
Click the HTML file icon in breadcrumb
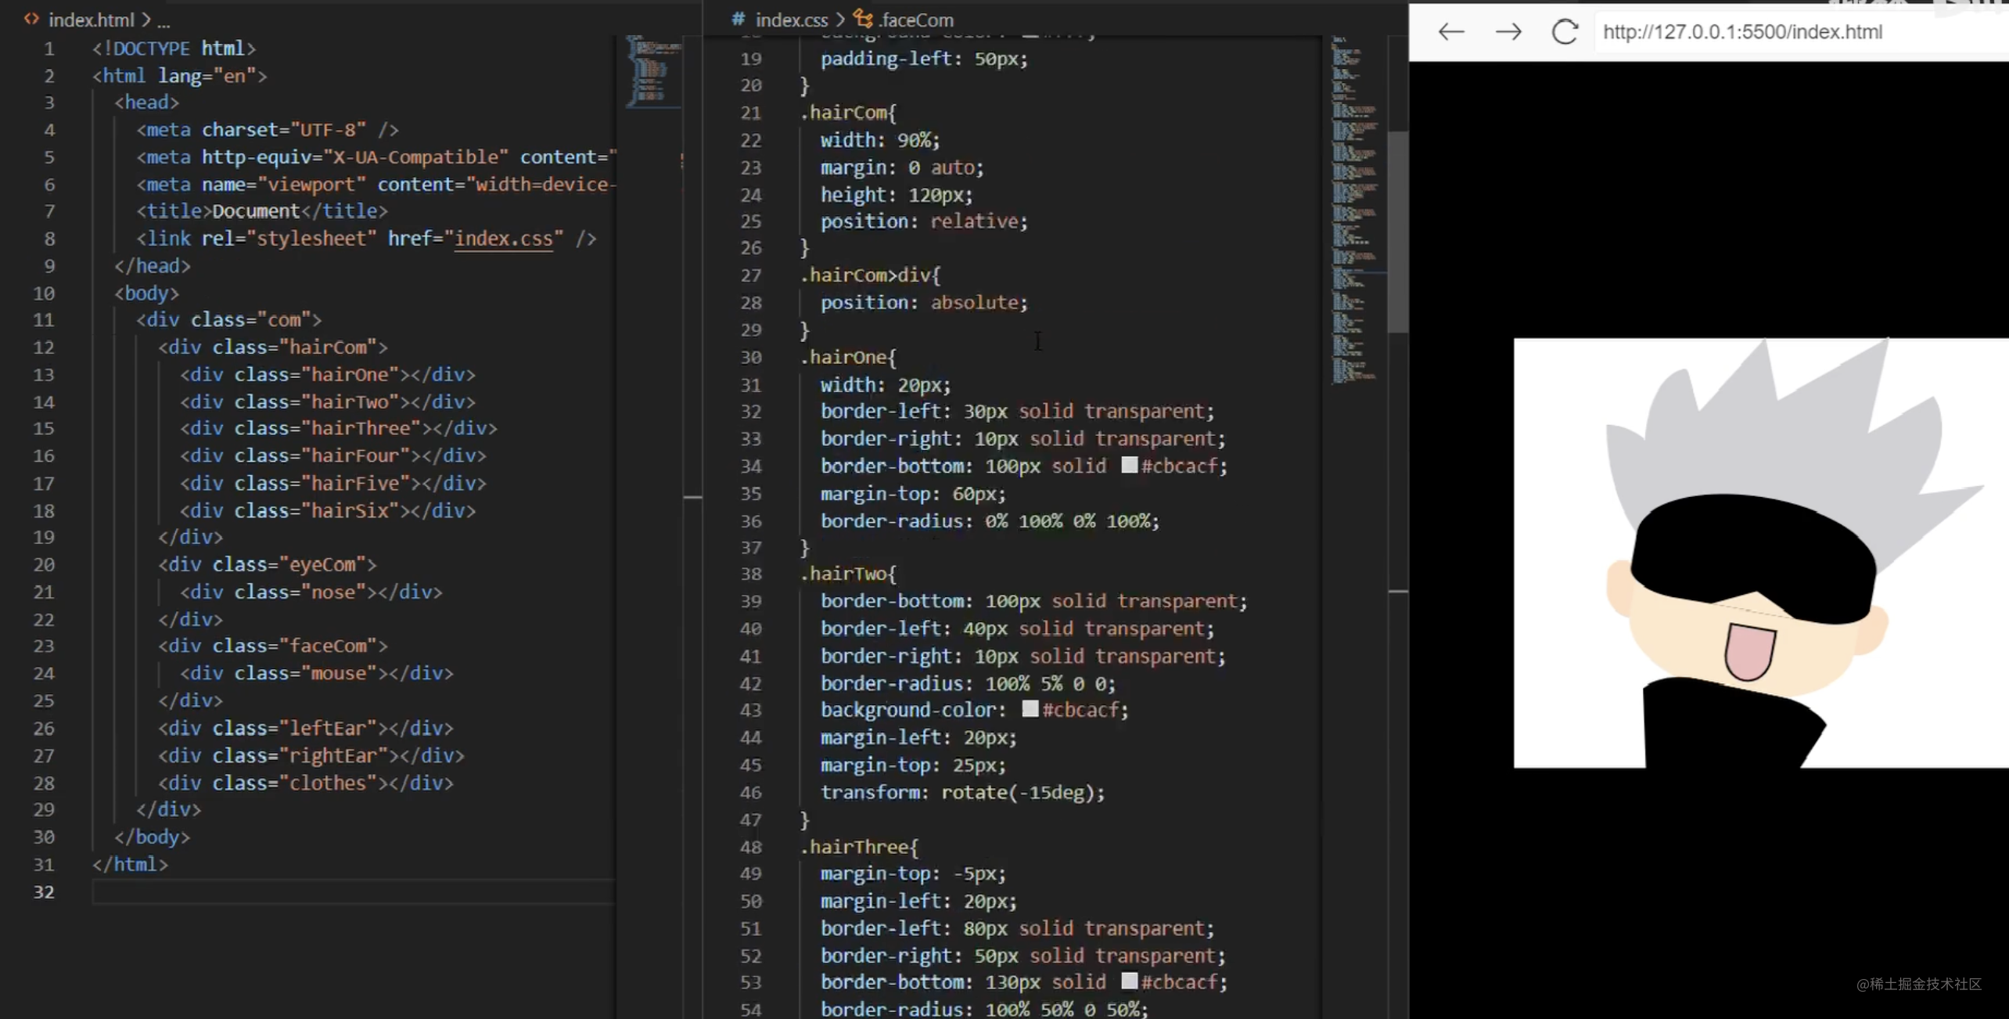click(31, 19)
